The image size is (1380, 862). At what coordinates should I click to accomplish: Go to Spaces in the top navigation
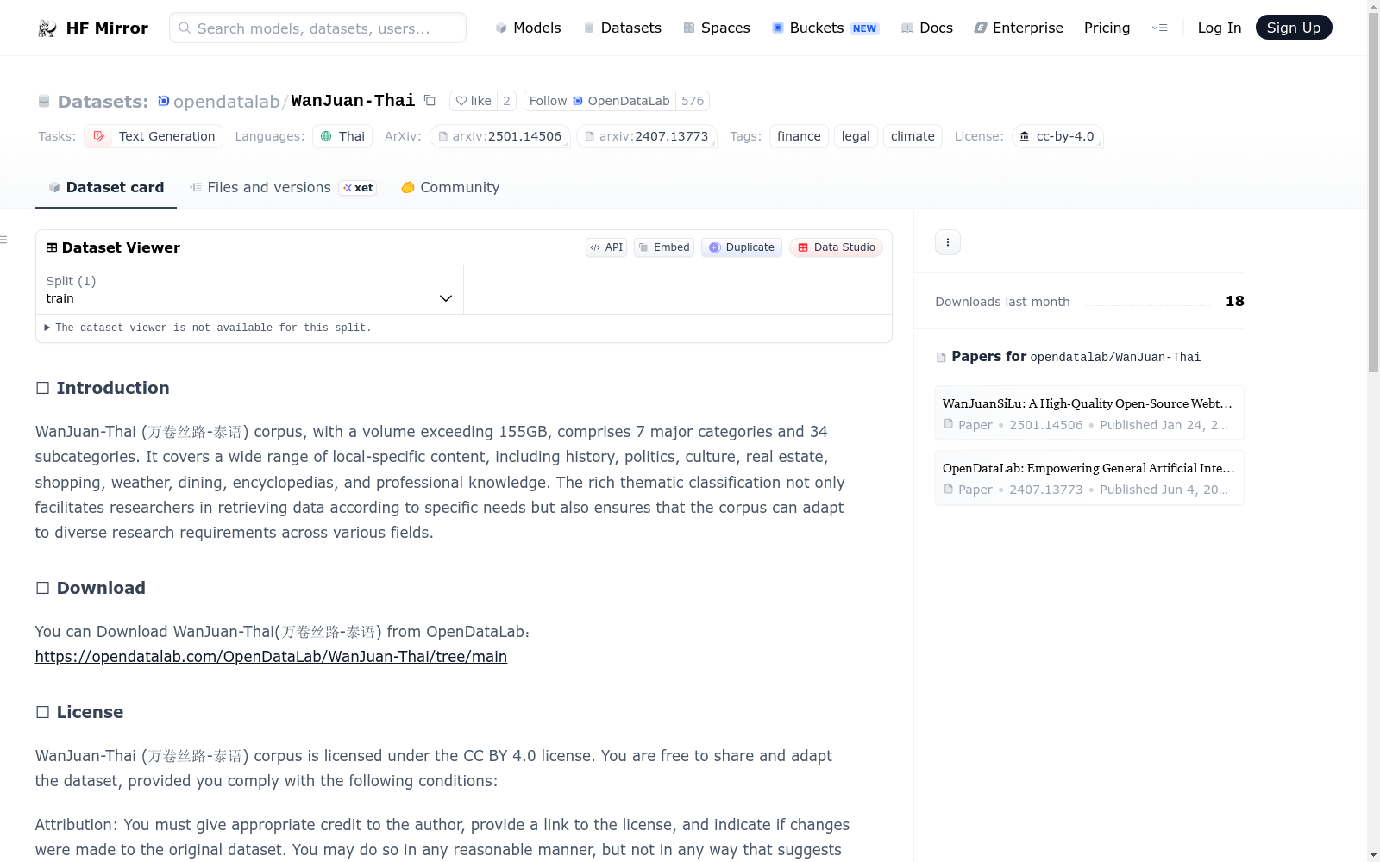pyautogui.click(x=717, y=28)
